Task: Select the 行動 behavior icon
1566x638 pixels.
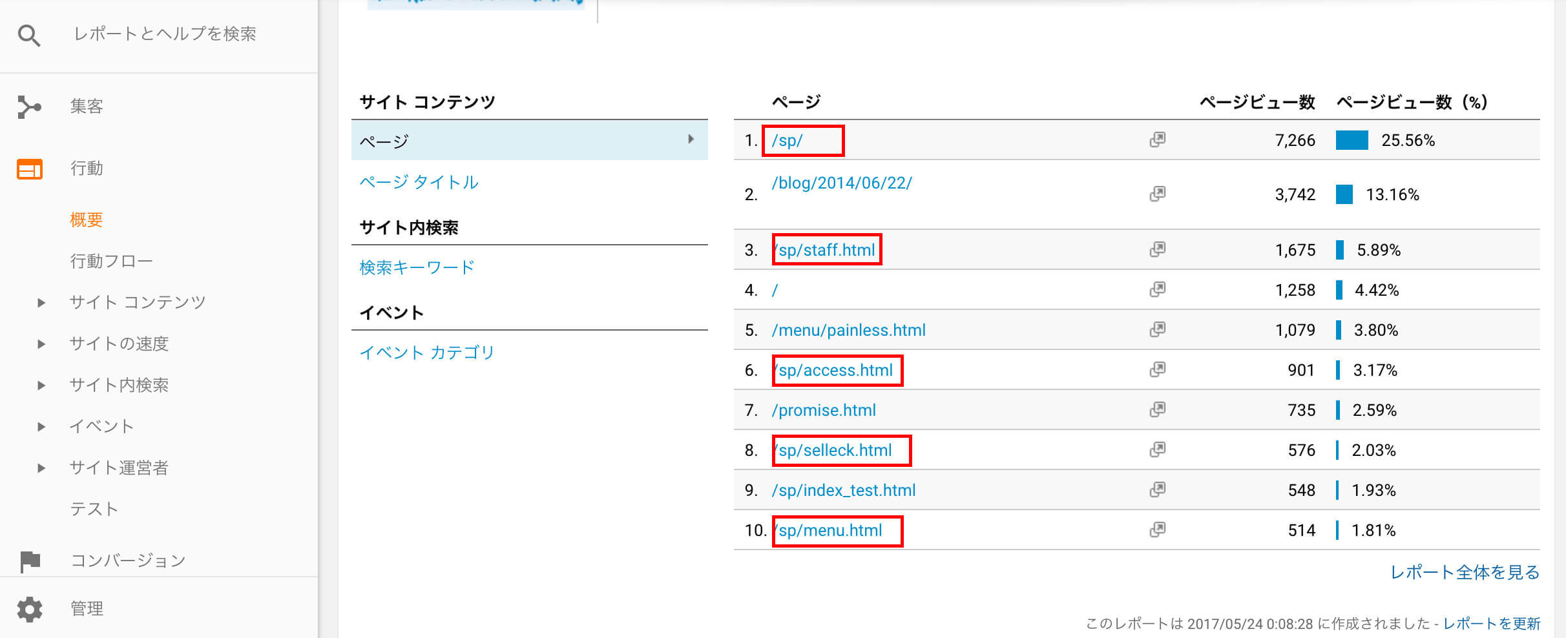Action: (30, 169)
